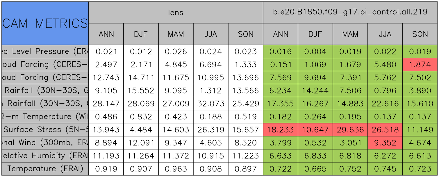Viewport: 439px width, 177px height.
Task: Click the DJF header under lens
Action: tap(141, 34)
